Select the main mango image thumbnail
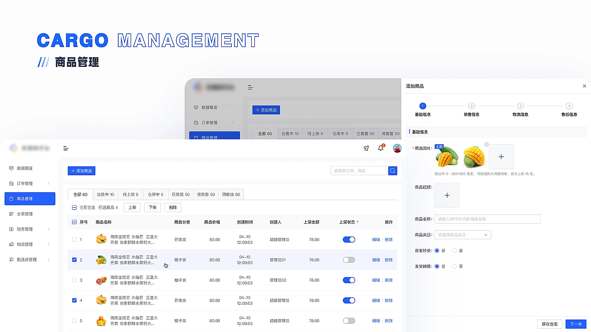Screen dimensions: 591x332 447,157
